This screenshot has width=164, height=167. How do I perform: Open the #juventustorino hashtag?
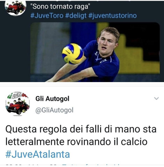tap(112, 16)
